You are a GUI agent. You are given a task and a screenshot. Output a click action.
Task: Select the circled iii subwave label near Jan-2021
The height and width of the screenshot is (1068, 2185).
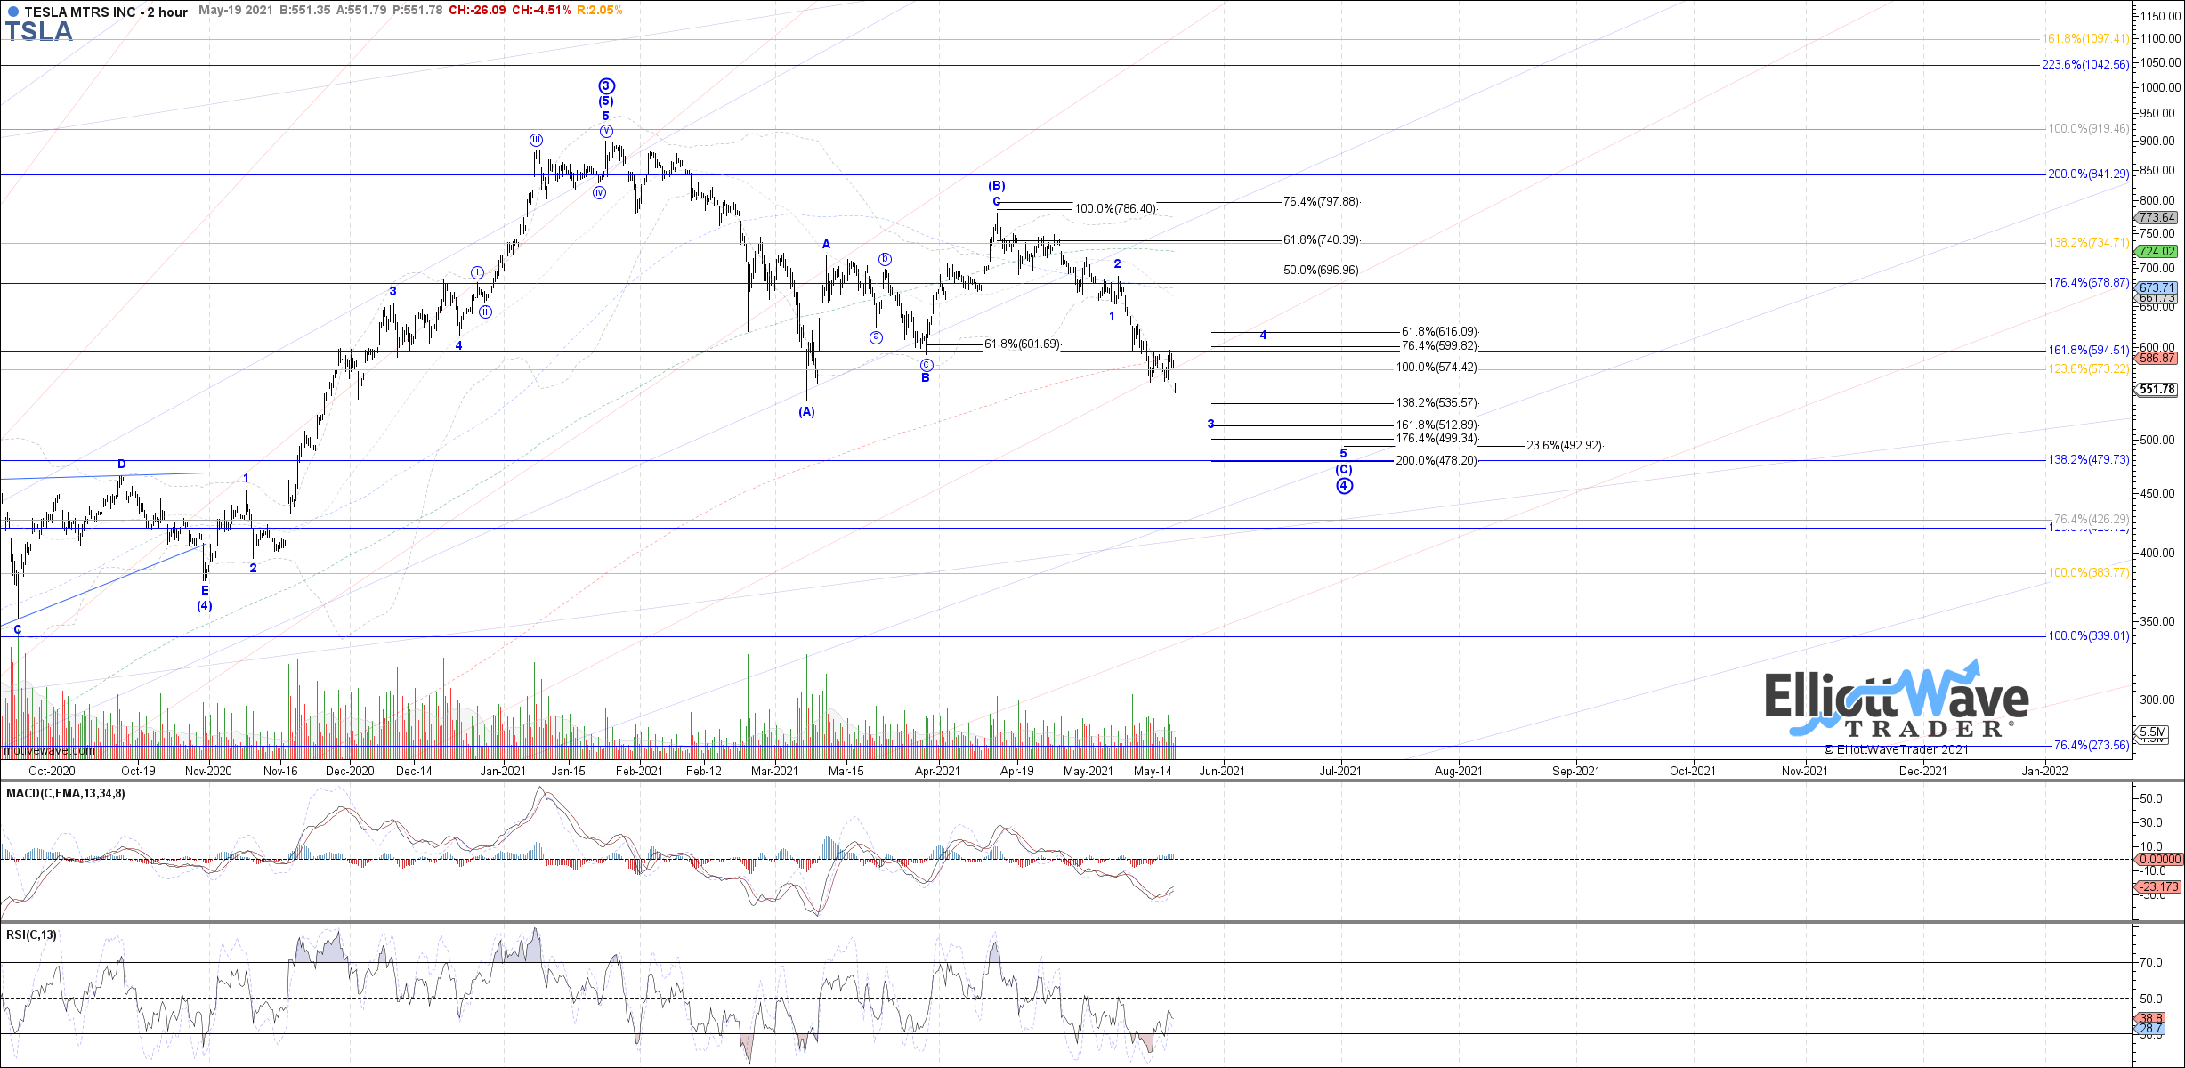[536, 140]
